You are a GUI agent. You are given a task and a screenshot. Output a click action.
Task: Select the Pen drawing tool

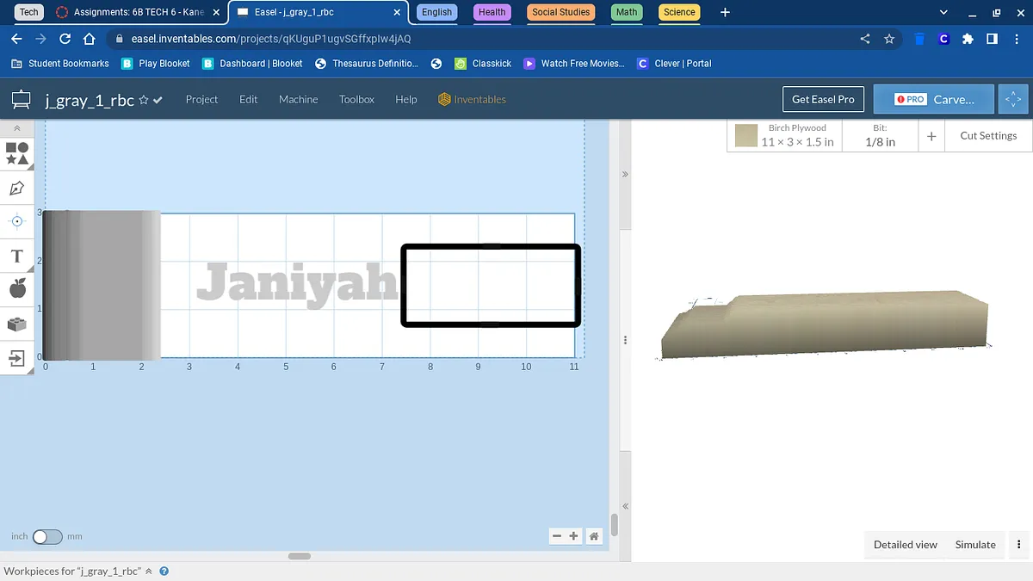17,188
